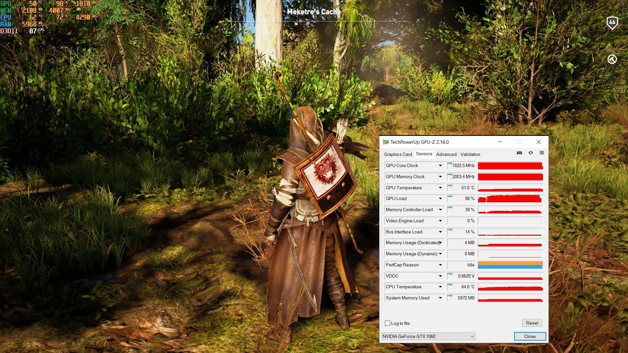Open the GPU-Z hamburger menu
The image size is (628, 353).
tap(542, 153)
